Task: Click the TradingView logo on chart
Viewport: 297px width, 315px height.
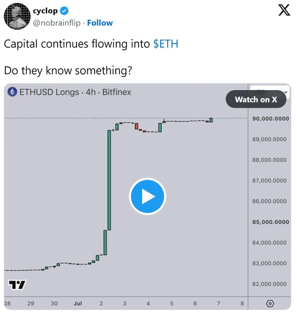Action: click(x=17, y=285)
